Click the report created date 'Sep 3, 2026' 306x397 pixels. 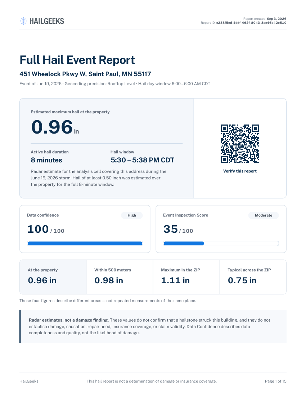click(277, 19)
